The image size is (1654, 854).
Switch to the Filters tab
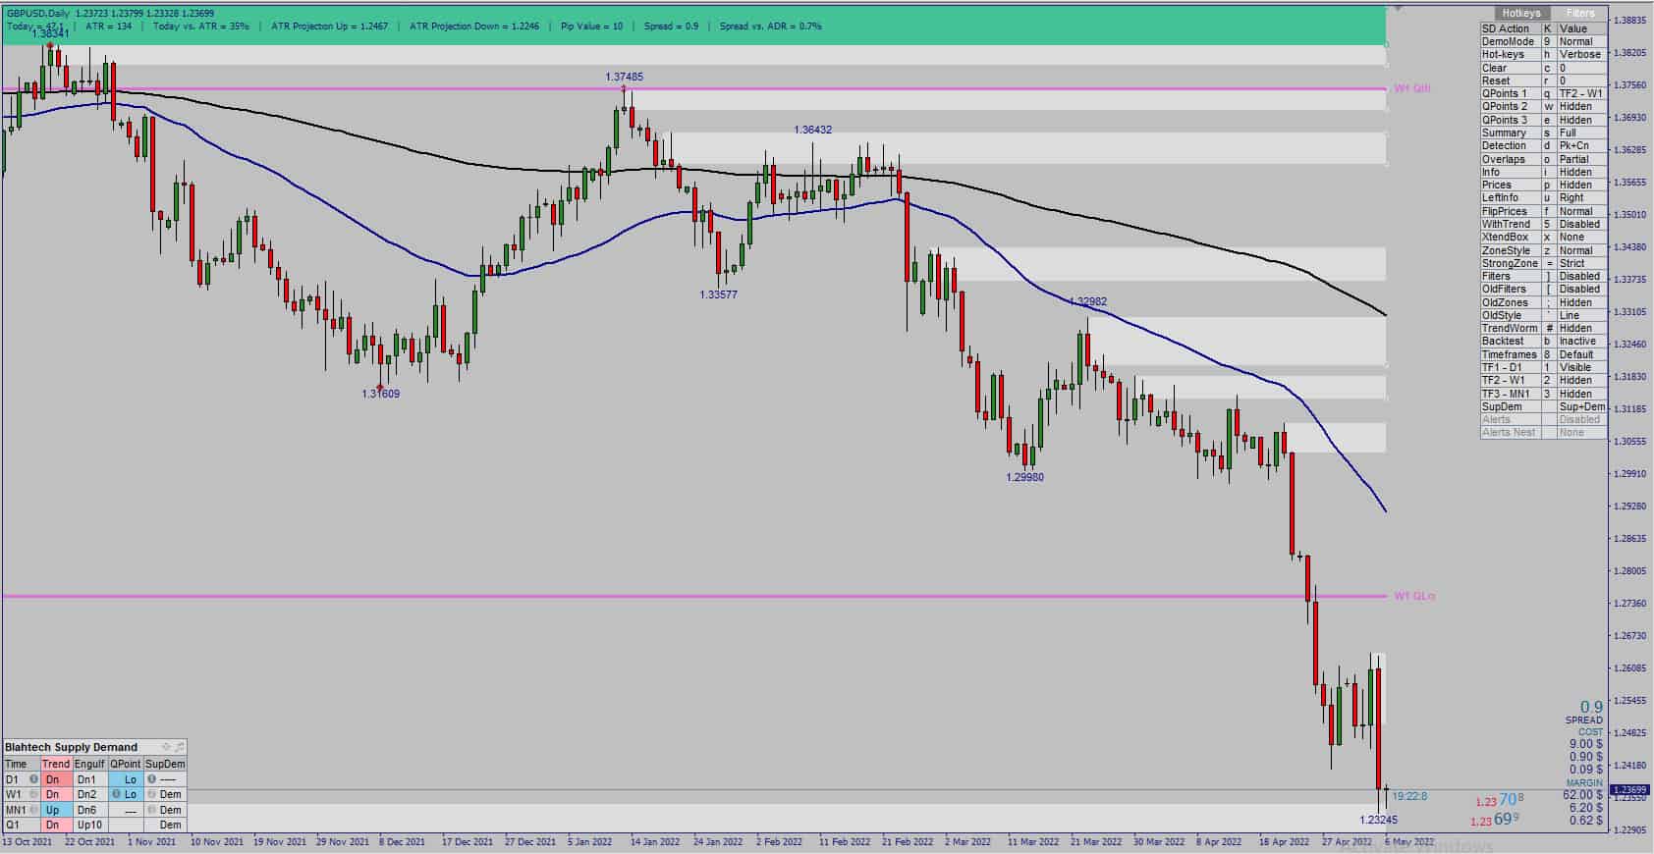(1580, 13)
